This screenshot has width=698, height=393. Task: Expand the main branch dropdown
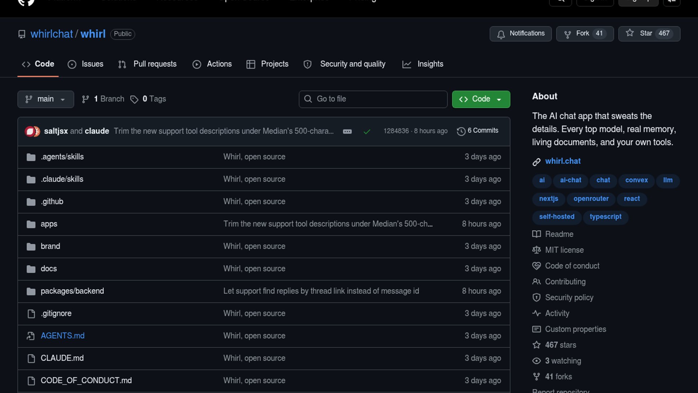[45, 99]
